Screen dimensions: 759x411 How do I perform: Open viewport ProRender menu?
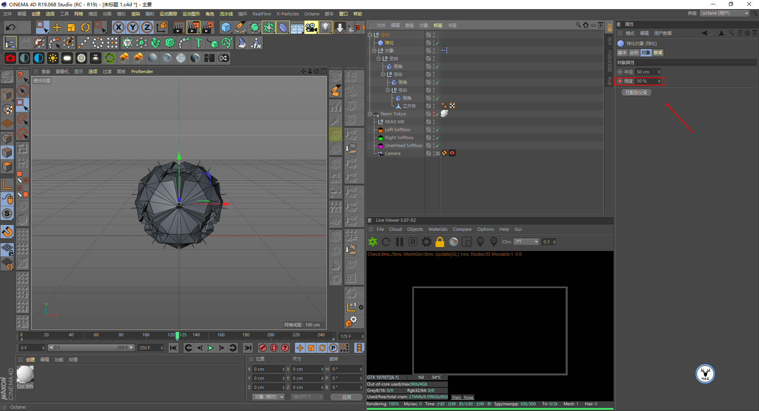(x=142, y=72)
